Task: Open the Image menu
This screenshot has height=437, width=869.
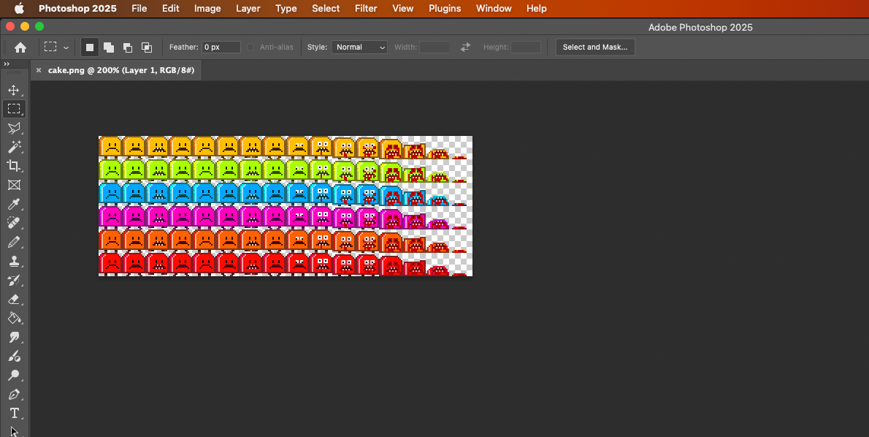Action: tap(207, 8)
